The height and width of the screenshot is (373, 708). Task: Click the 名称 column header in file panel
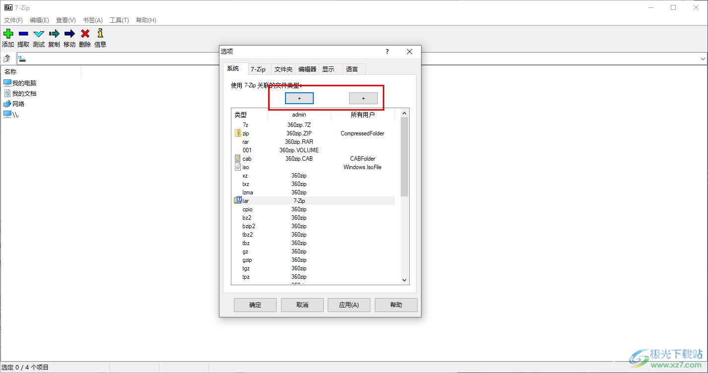41,71
